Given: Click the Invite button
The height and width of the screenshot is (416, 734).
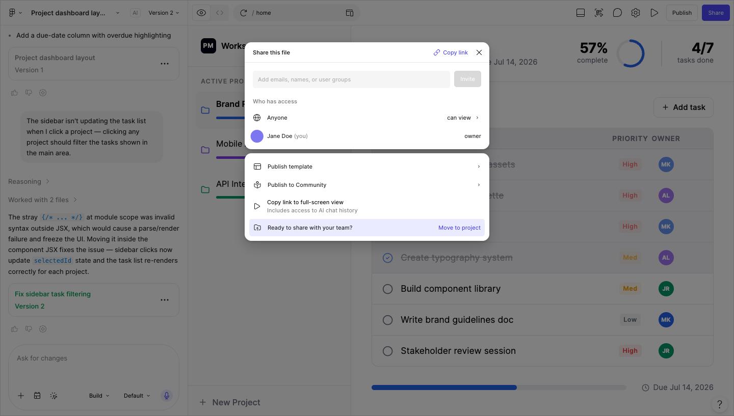Looking at the screenshot, I should click(x=467, y=79).
